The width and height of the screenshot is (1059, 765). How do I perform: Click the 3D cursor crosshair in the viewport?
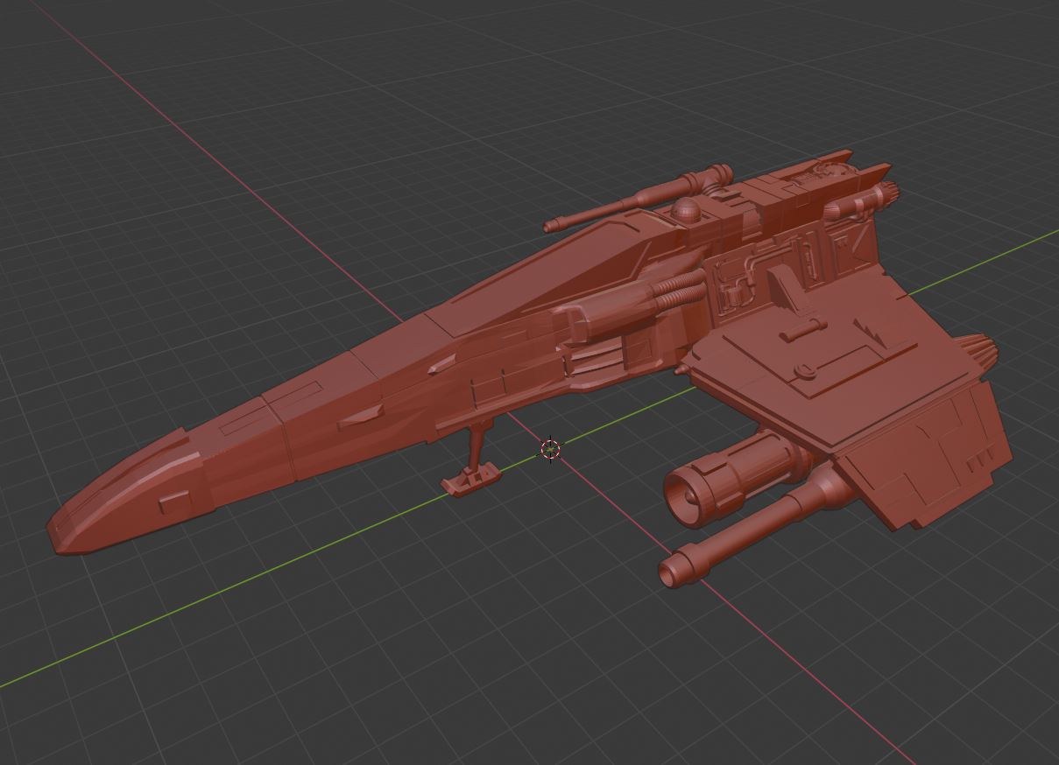pos(550,450)
